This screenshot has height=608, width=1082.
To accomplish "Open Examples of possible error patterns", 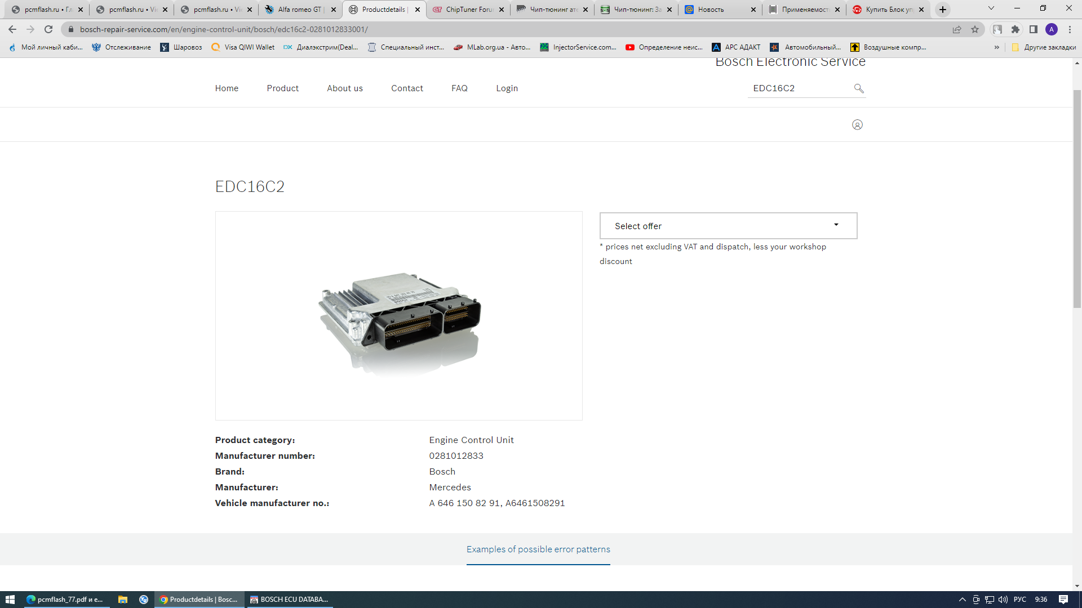I will [538, 549].
